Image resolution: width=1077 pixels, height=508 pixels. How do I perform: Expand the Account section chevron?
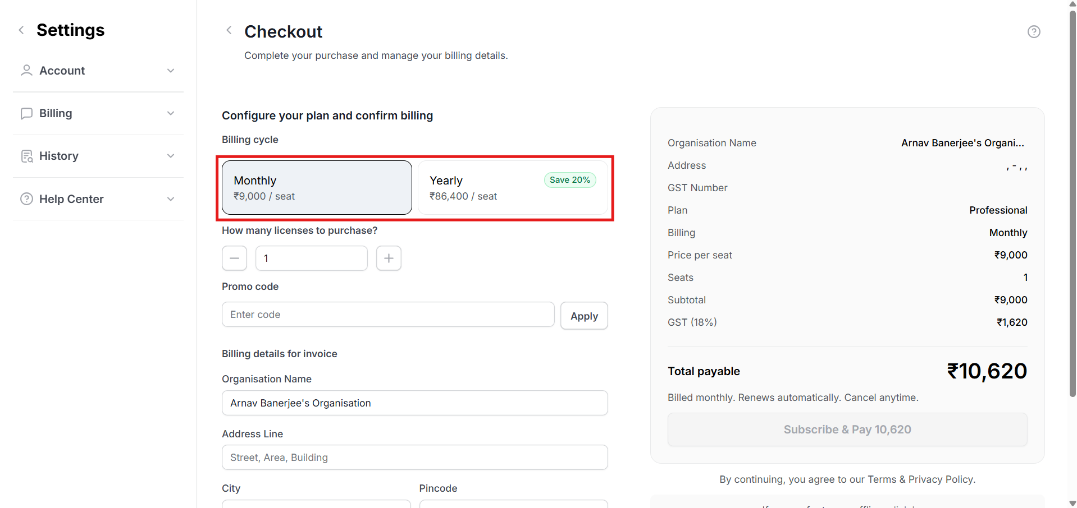[x=171, y=71]
